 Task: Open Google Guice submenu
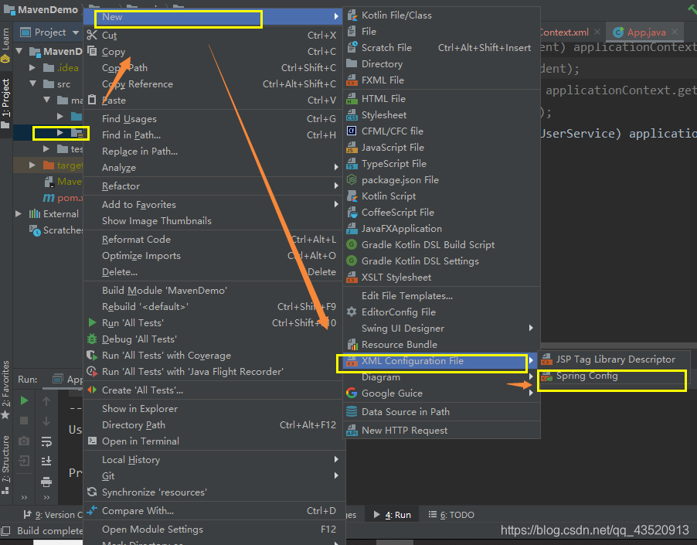pos(441,393)
